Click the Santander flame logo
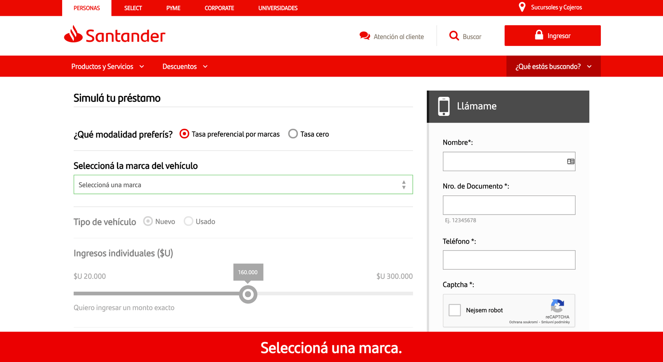The image size is (663, 362). (73, 34)
